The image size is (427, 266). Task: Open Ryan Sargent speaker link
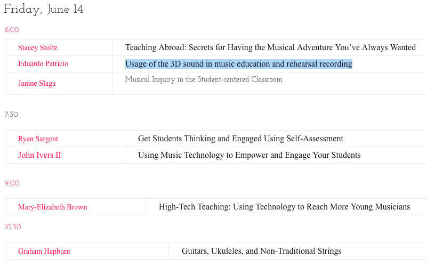(x=38, y=139)
